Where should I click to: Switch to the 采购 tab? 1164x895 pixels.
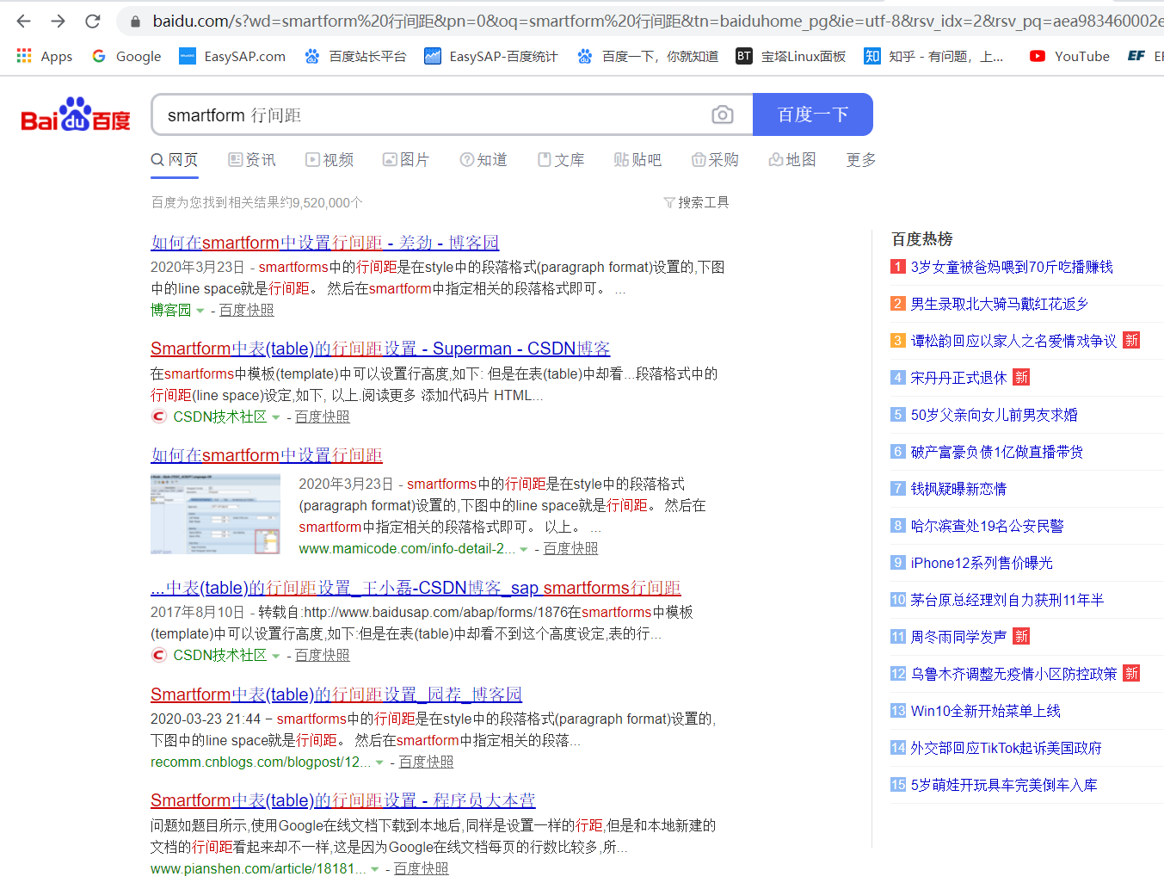click(715, 160)
